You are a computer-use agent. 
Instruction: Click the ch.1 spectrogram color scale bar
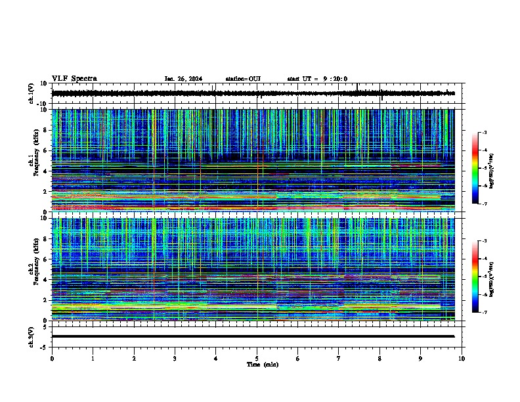(x=475, y=168)
